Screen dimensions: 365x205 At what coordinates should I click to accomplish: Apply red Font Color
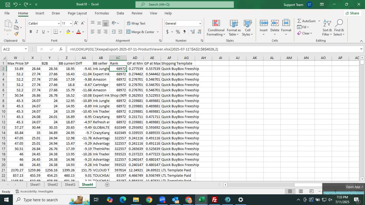79,32
